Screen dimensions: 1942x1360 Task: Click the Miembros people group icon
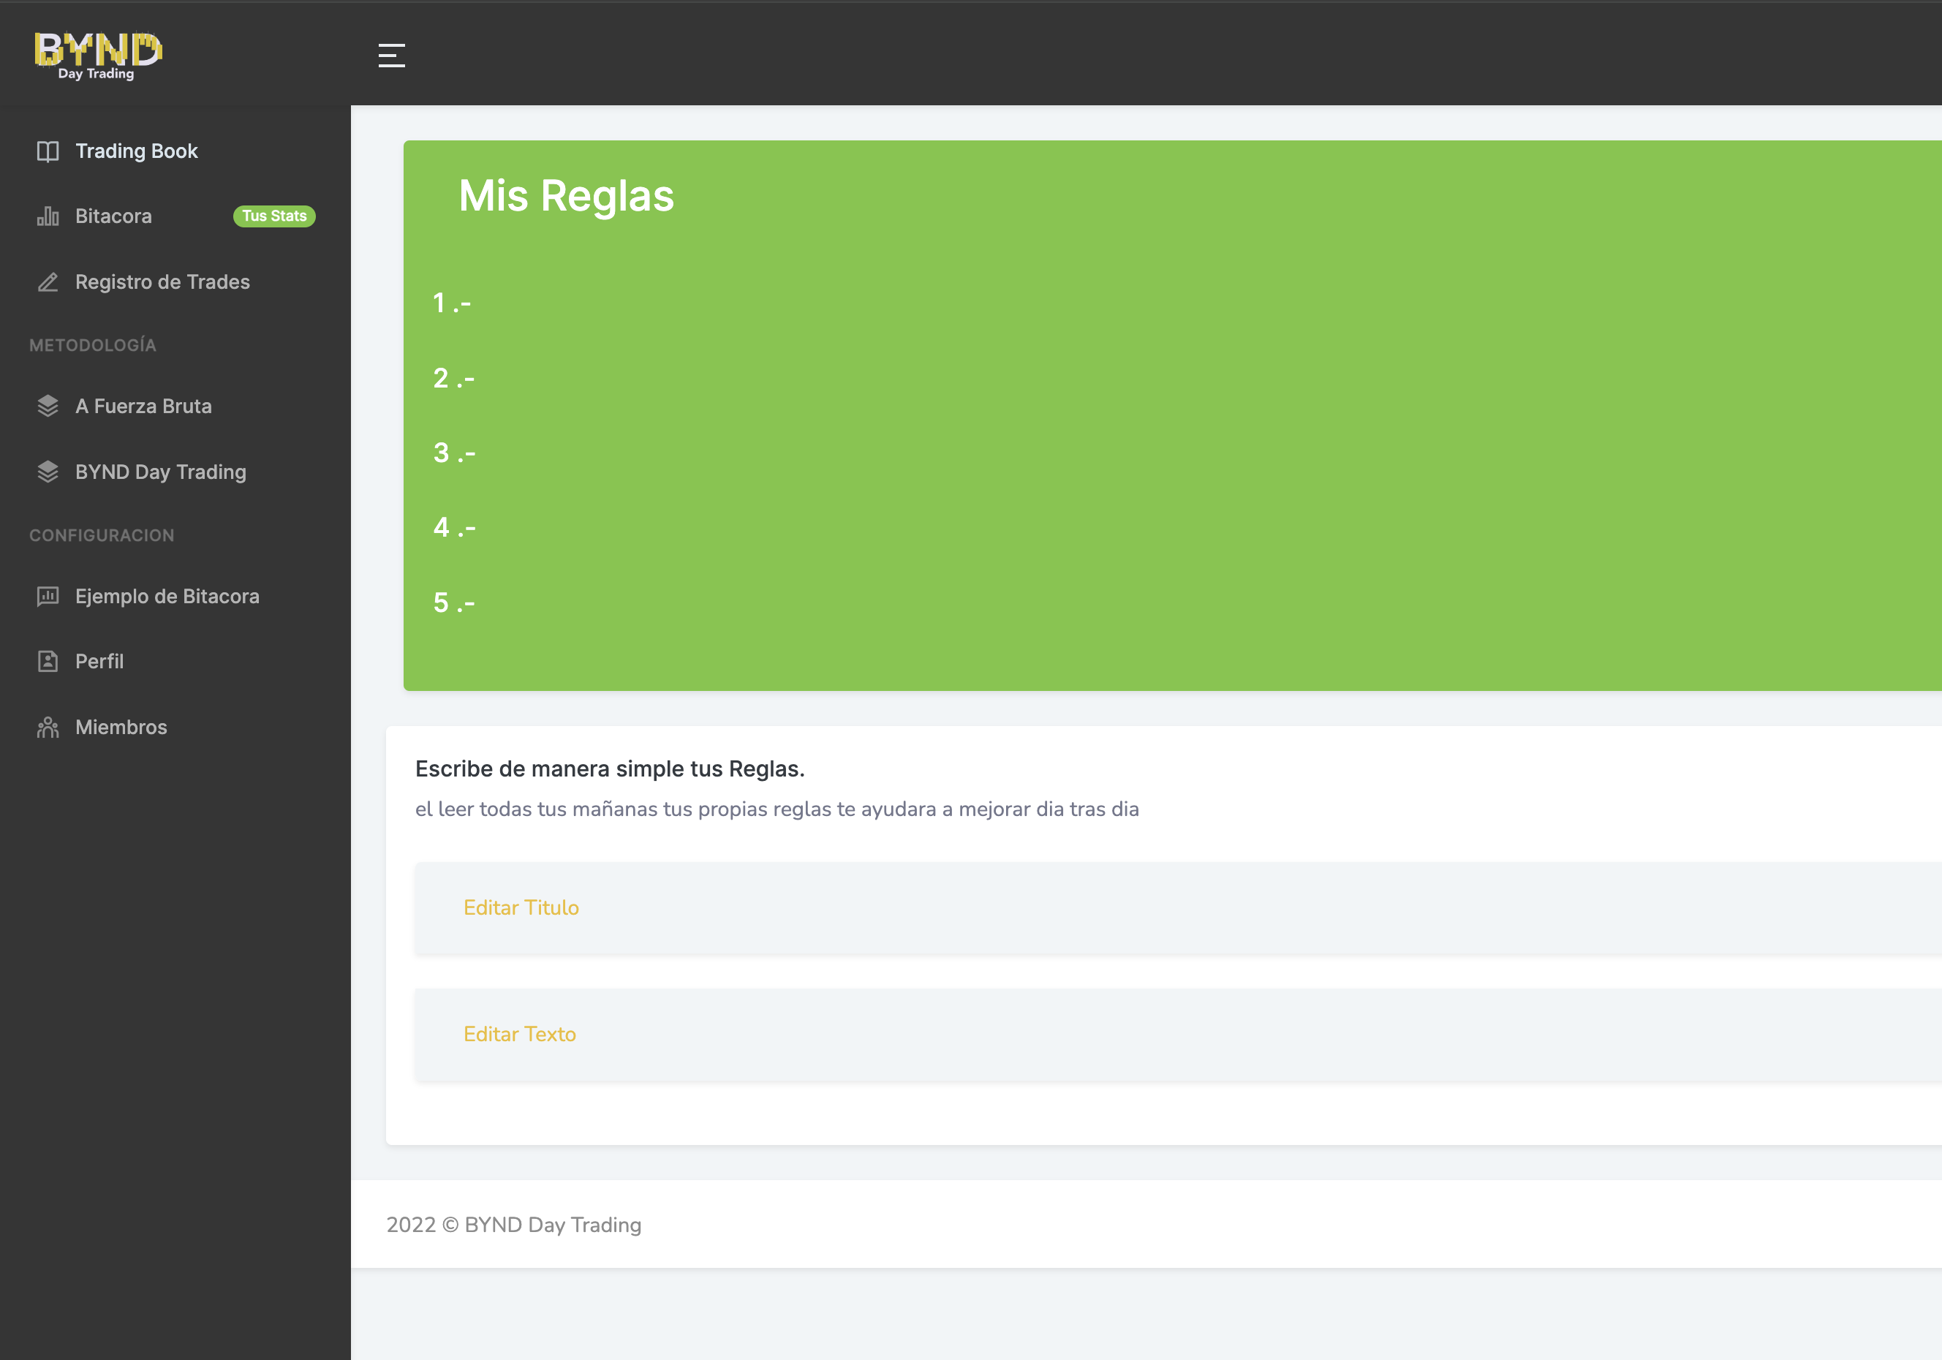click(48, 728)
